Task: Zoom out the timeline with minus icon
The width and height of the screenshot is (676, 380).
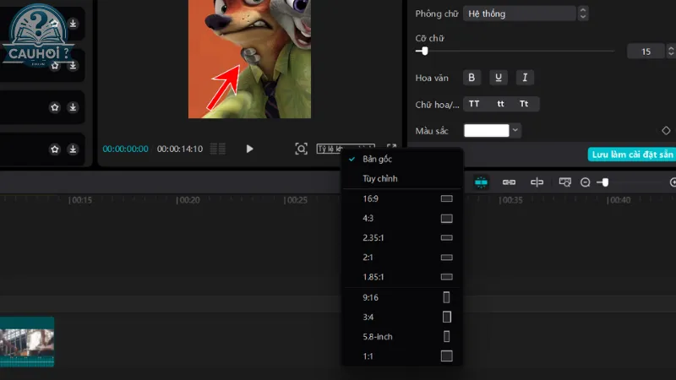Action: pos(585,182)
